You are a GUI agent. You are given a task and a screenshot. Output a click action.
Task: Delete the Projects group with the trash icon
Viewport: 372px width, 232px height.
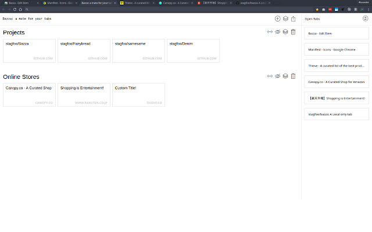(293, 32)
